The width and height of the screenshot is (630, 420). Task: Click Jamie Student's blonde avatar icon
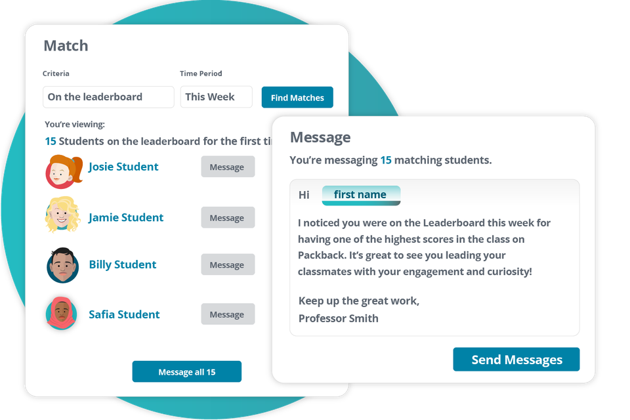62,216
